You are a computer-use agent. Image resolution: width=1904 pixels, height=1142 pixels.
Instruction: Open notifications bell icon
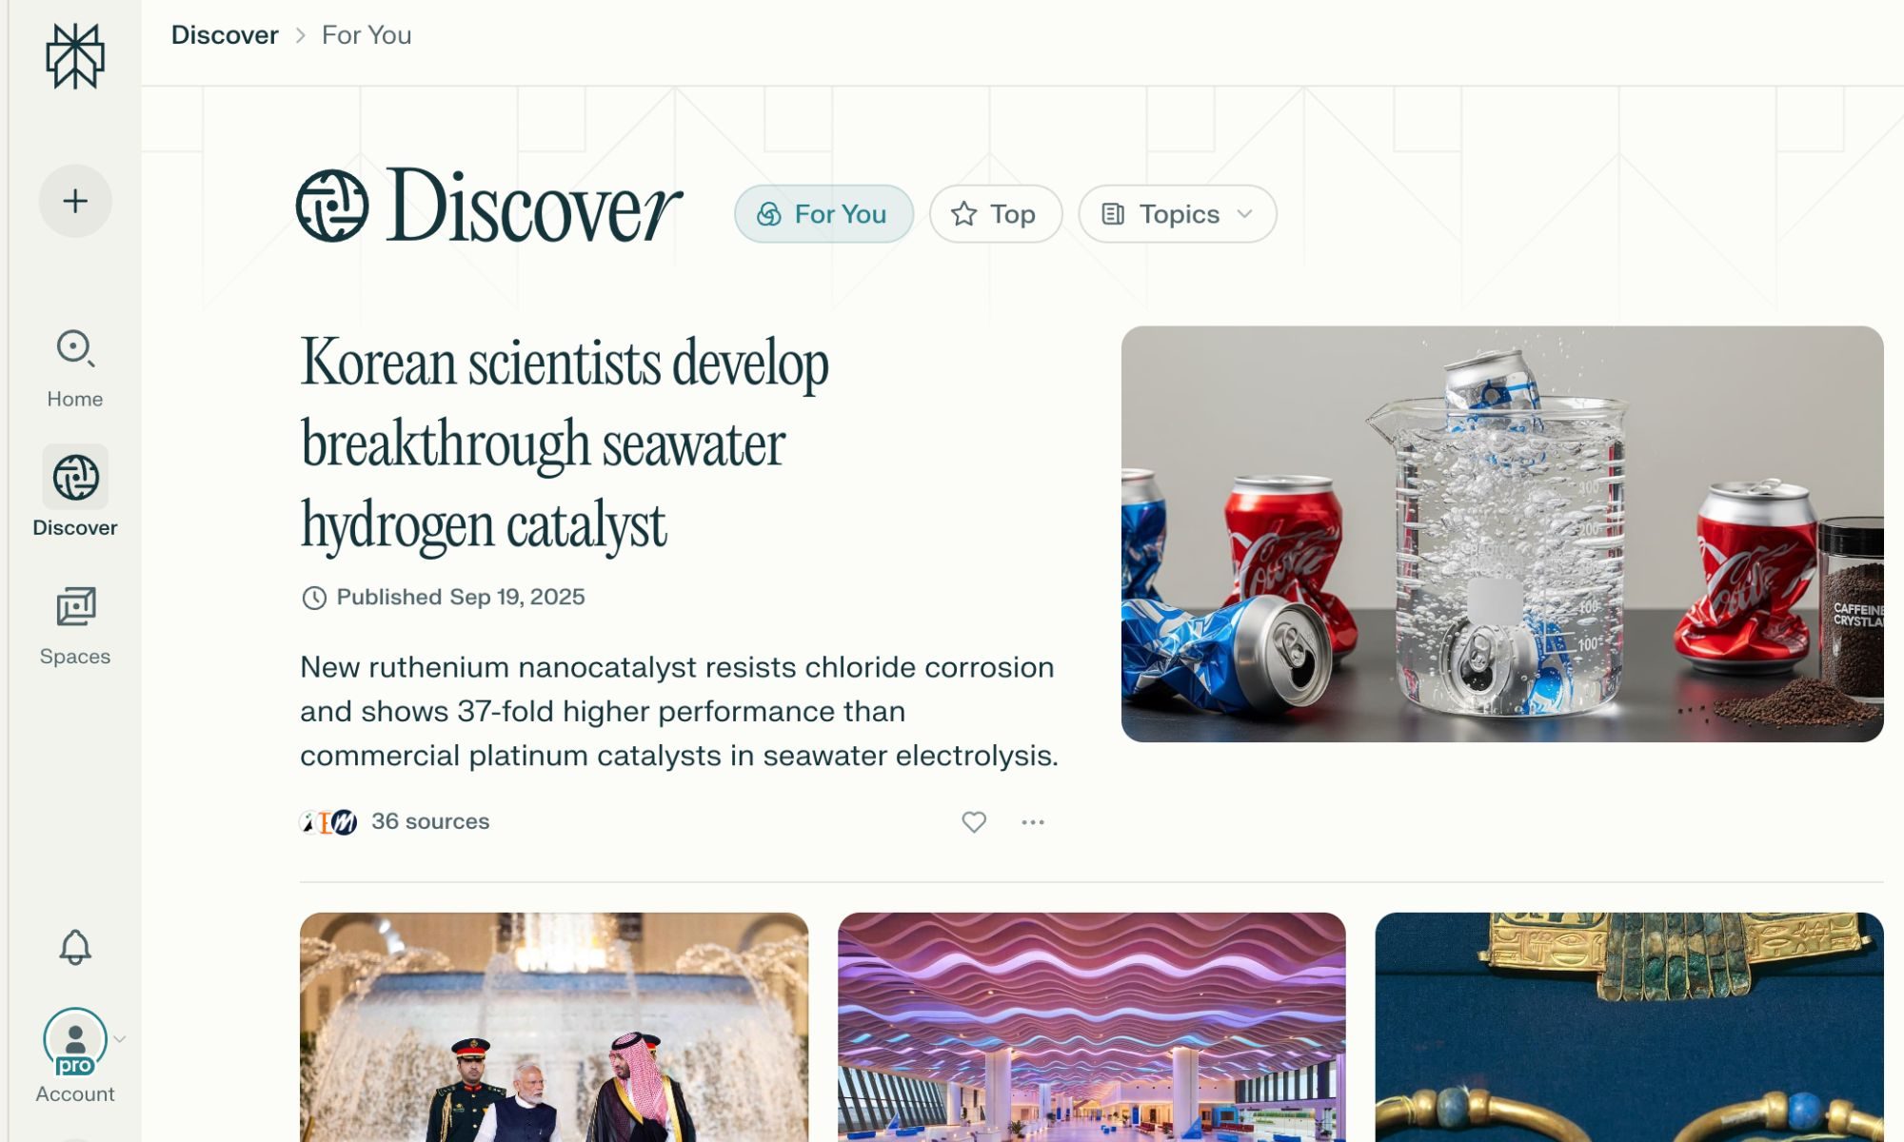click(75, 947)
